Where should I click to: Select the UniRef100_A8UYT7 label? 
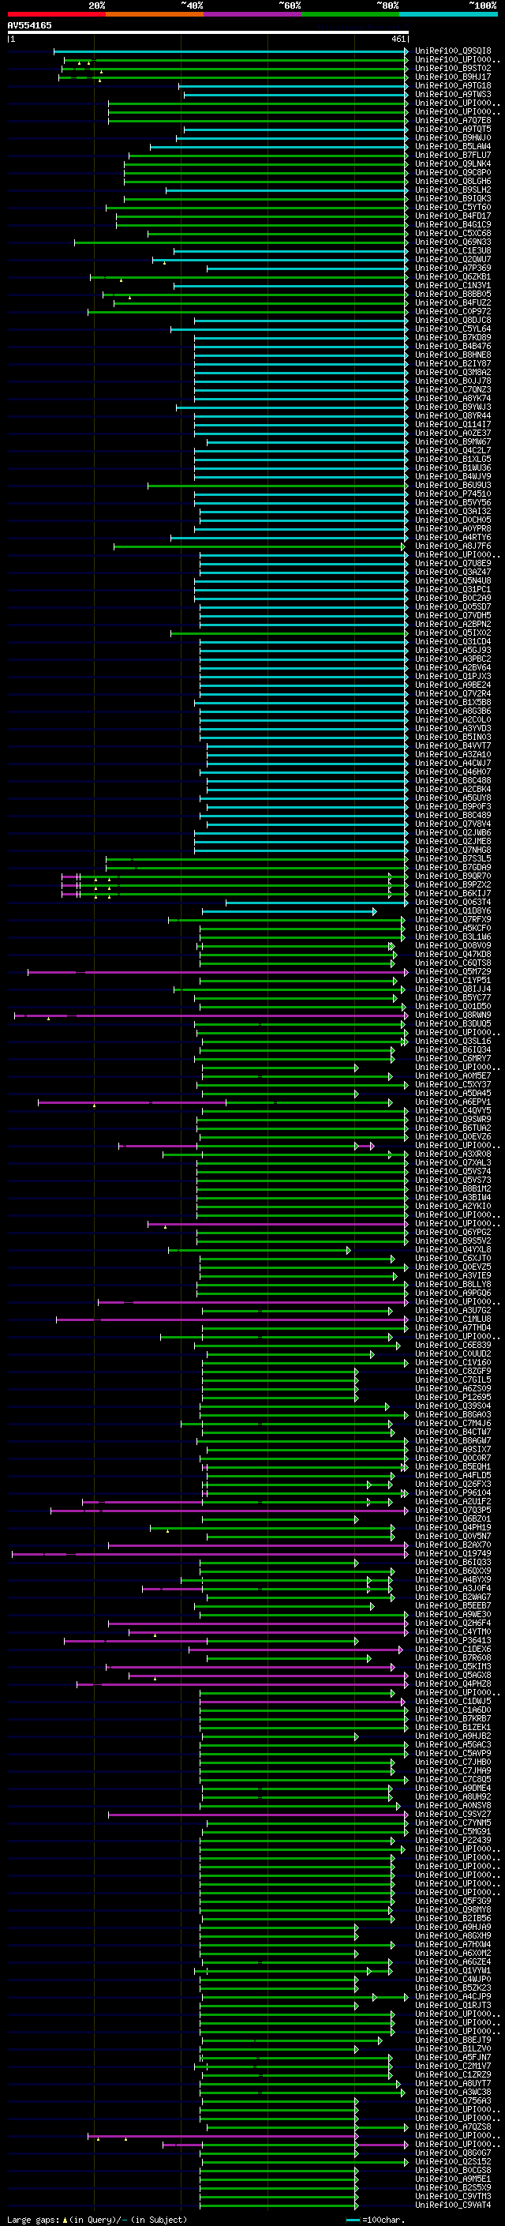pyautogui.click(x=453, y=2082)
